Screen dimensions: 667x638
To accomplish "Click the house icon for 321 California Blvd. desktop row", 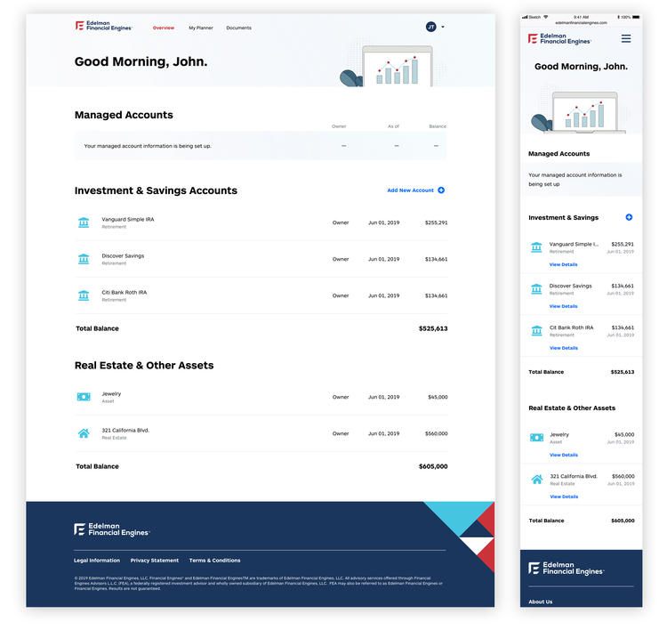I will tap(84, 433).
